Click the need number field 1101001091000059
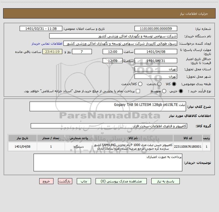The width and height of the screenshot is (219, 212). click(156, 28)
